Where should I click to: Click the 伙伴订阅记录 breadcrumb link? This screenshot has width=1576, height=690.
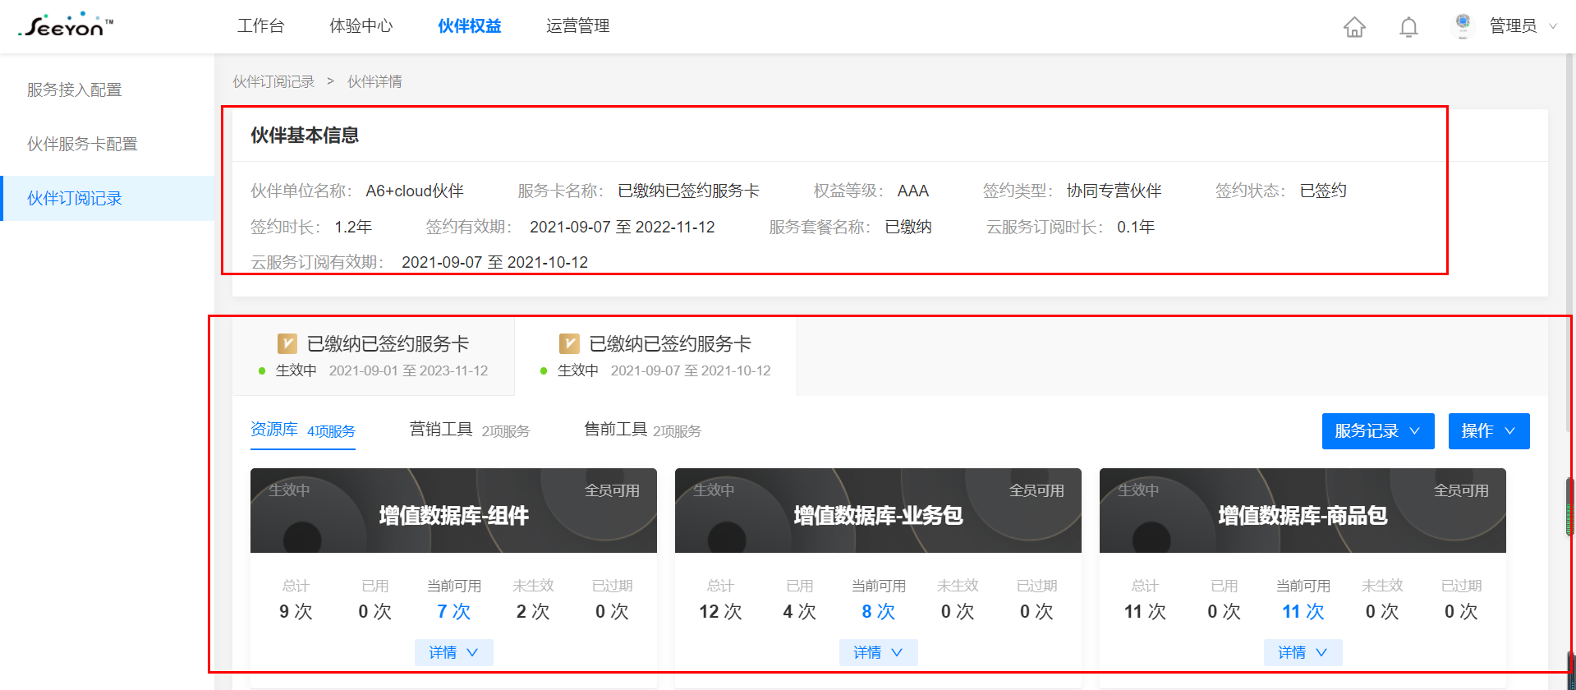273,81
